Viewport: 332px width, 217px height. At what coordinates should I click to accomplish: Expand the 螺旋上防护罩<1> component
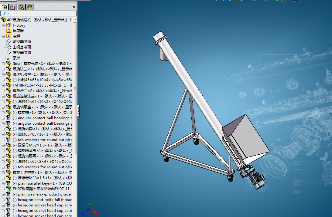tap(3, 173)
